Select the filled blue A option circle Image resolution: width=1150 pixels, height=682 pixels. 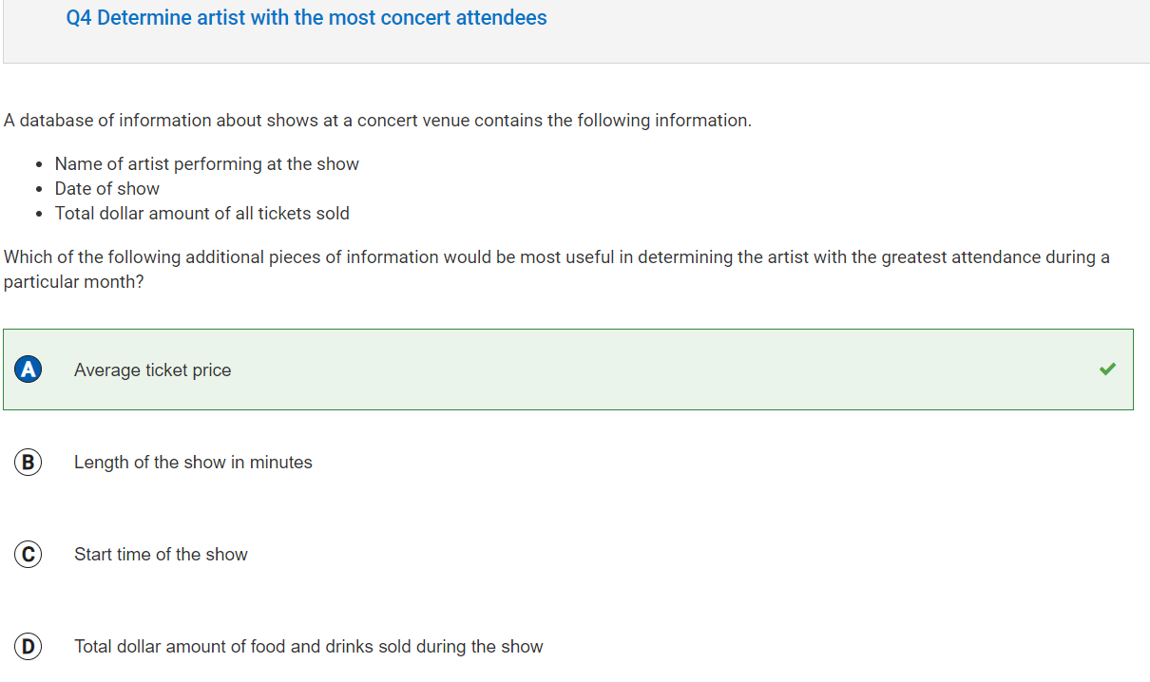[x=29, y=369]
